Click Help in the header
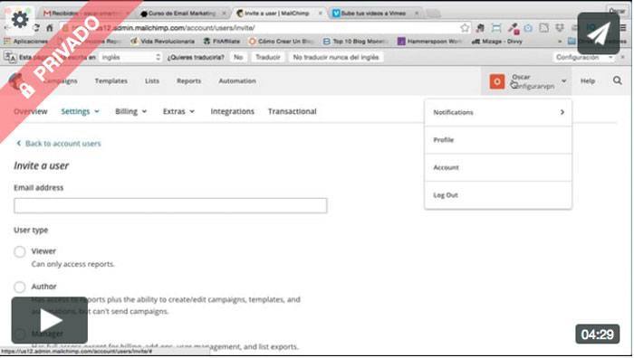 pyautogui.click(x=588, y=81)
